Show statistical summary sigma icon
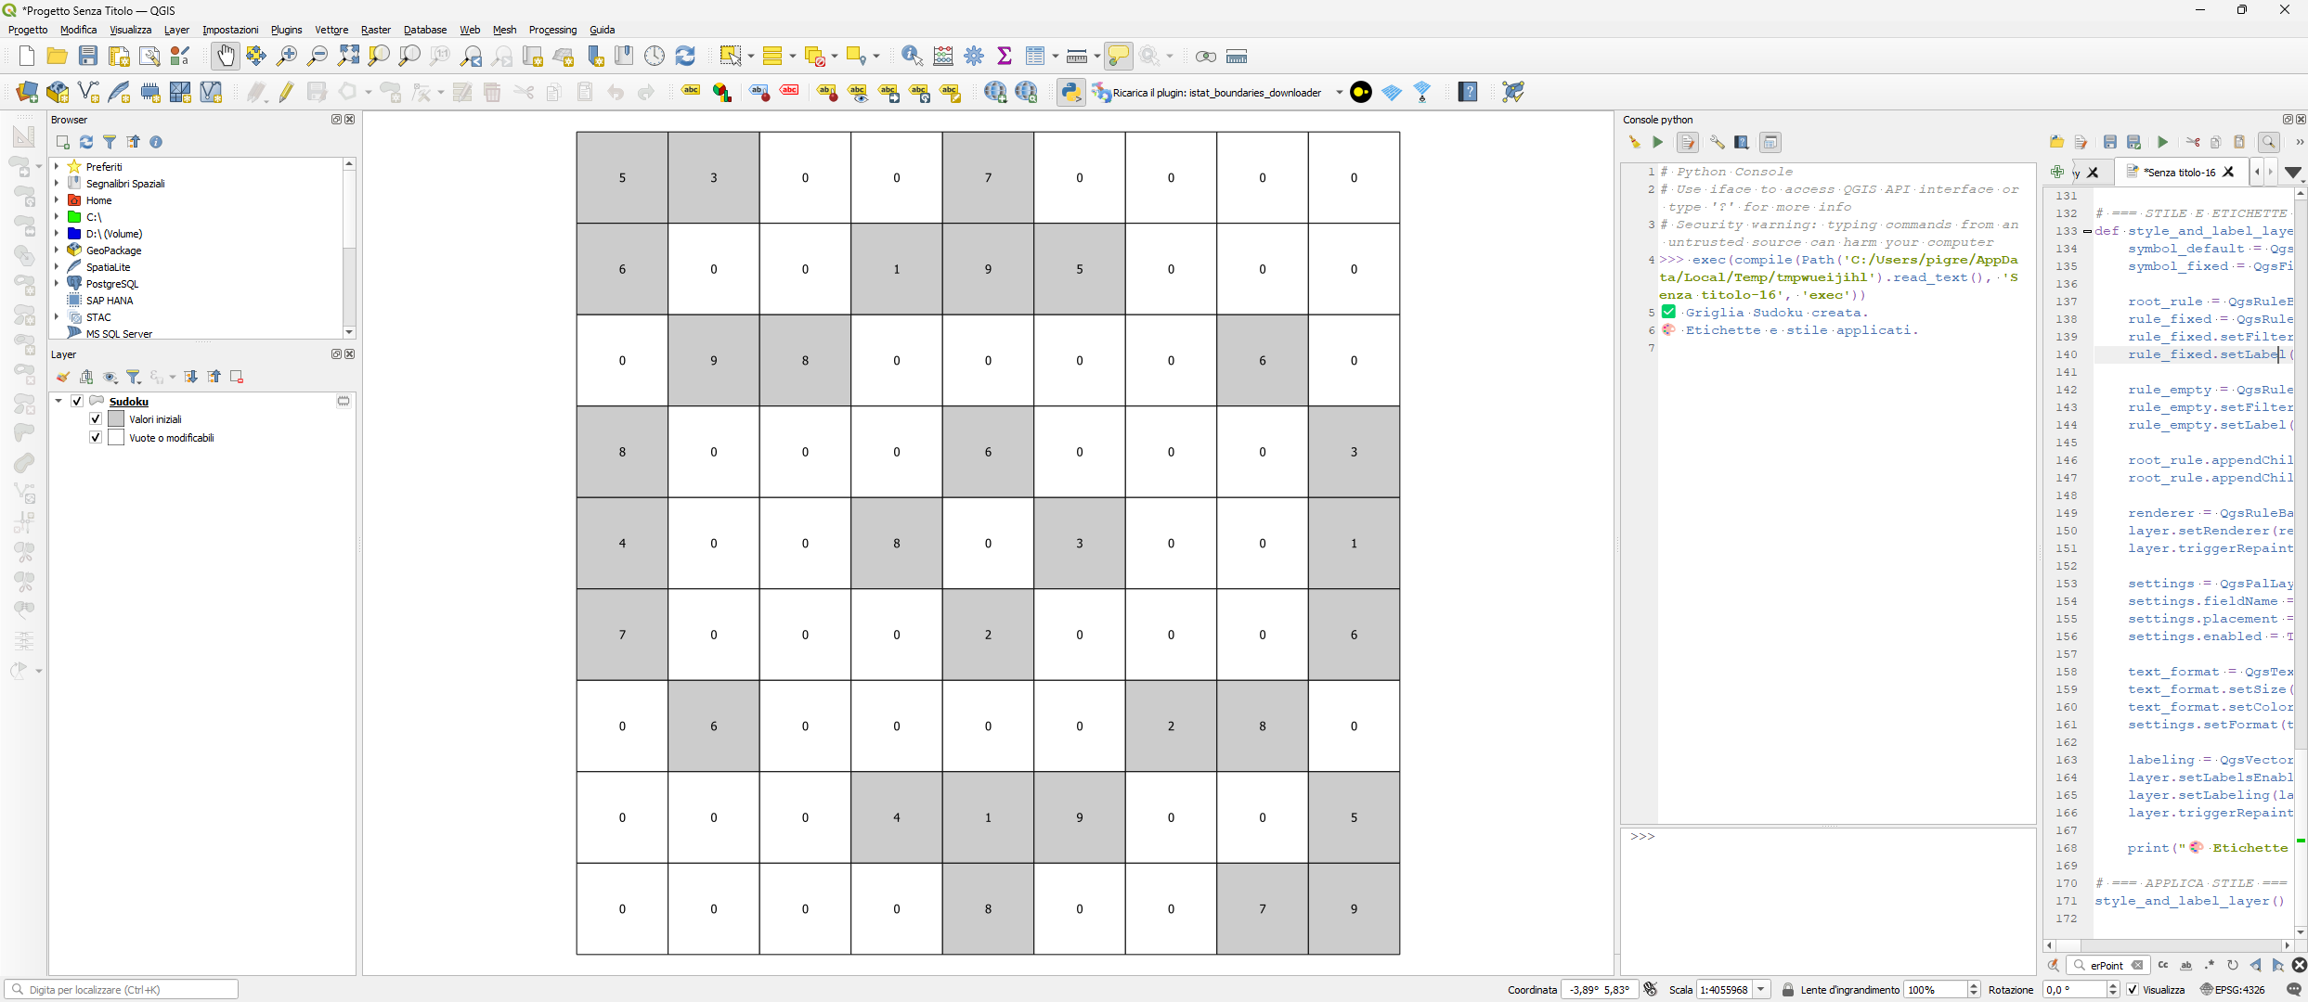2308x1002 pixels. pos(1005,57)
